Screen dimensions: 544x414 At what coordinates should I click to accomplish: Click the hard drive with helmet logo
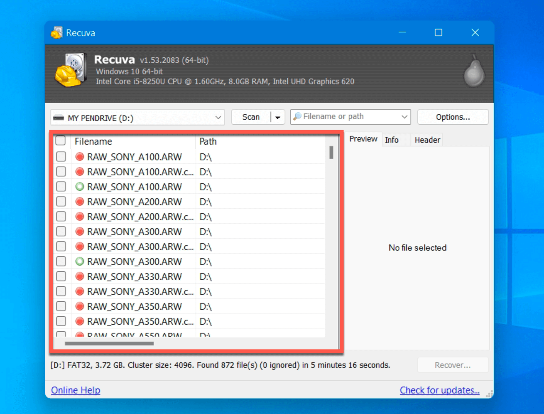71,70
